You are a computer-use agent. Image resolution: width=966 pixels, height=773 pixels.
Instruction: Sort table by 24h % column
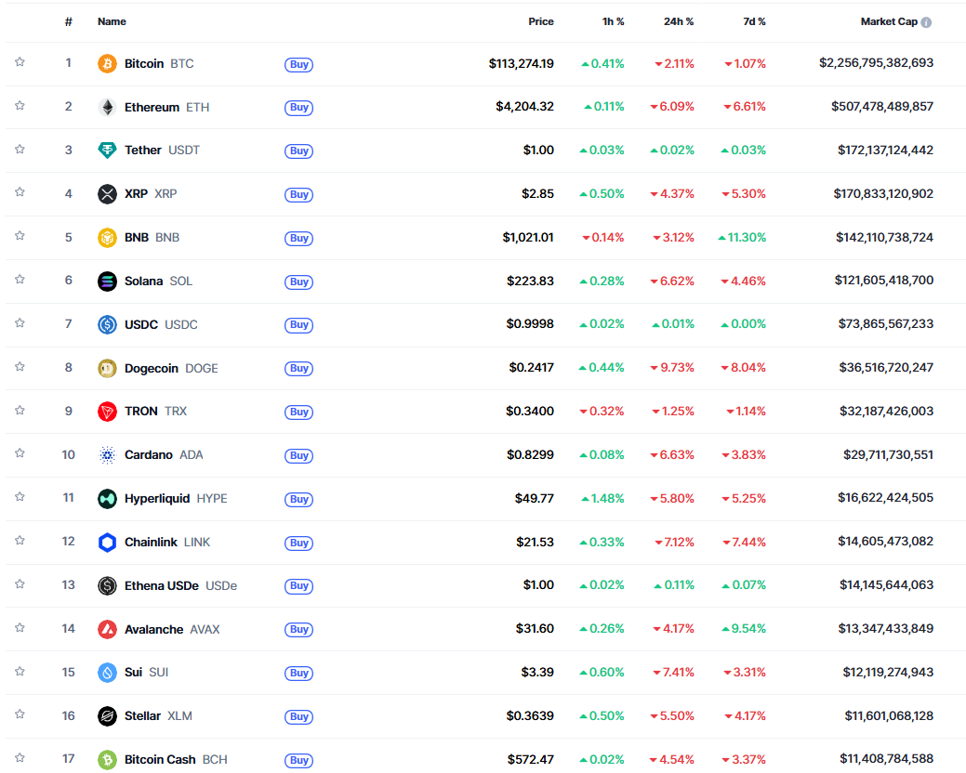(679, 21)
